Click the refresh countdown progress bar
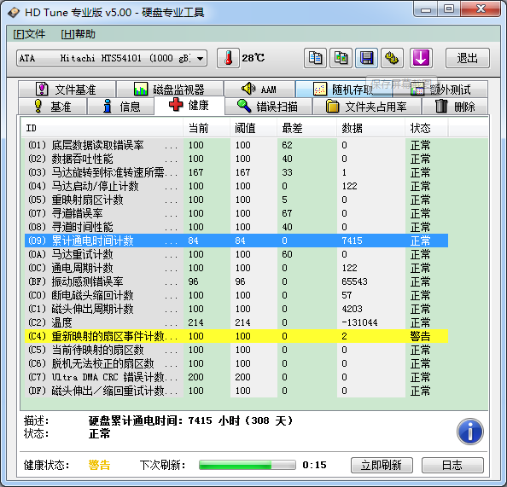Screen dimensions: 507x487 click(x=248, y=465)
